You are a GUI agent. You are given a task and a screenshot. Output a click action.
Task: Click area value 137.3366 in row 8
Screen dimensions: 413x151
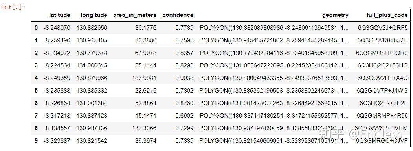click(144, 128)
